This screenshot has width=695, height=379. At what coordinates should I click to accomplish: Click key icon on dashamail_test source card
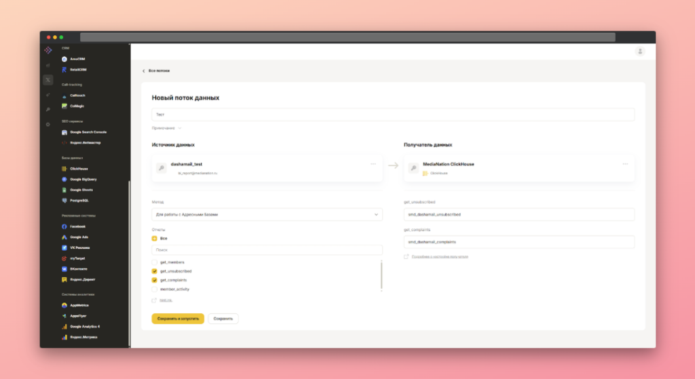click(162, 168)
